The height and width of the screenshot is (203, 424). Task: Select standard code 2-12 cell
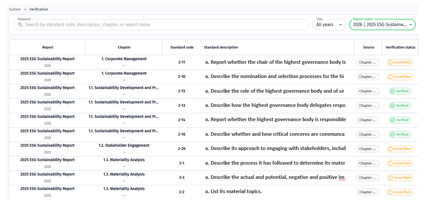182,91
